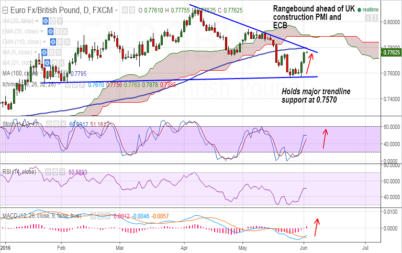
Task: Click the current price label 0.77625
Action: pyautogui.click(x=391, y=52)
